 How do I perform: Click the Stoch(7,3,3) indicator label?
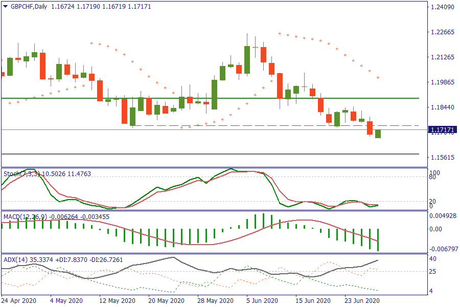coord(21,173)
